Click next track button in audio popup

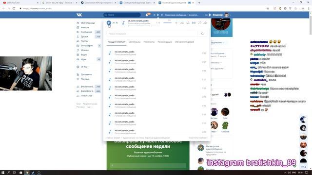pyautogui.click(x=117, y=23)
